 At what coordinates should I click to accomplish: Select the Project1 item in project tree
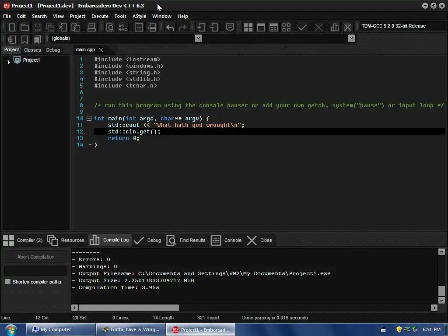pos(31,60)
